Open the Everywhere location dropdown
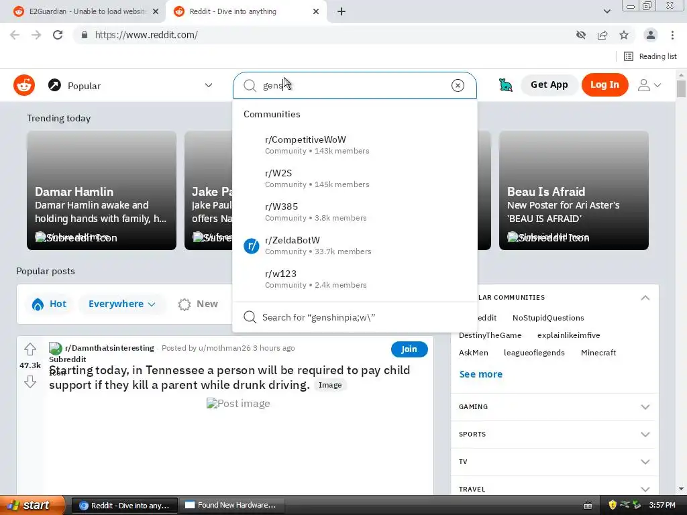Image resolution: width=687 pixels, height=515 pixels. tap(122, 304)
